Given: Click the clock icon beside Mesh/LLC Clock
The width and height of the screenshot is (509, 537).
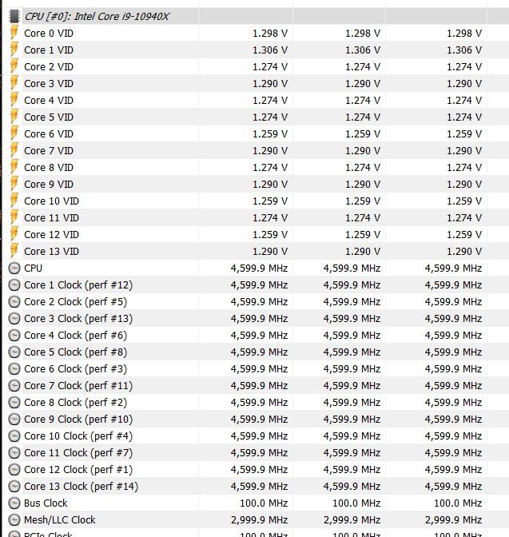Looking at the screenshot, I should [x=14, y=520].
